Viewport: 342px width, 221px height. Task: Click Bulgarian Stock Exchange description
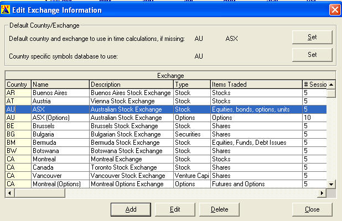131,134
